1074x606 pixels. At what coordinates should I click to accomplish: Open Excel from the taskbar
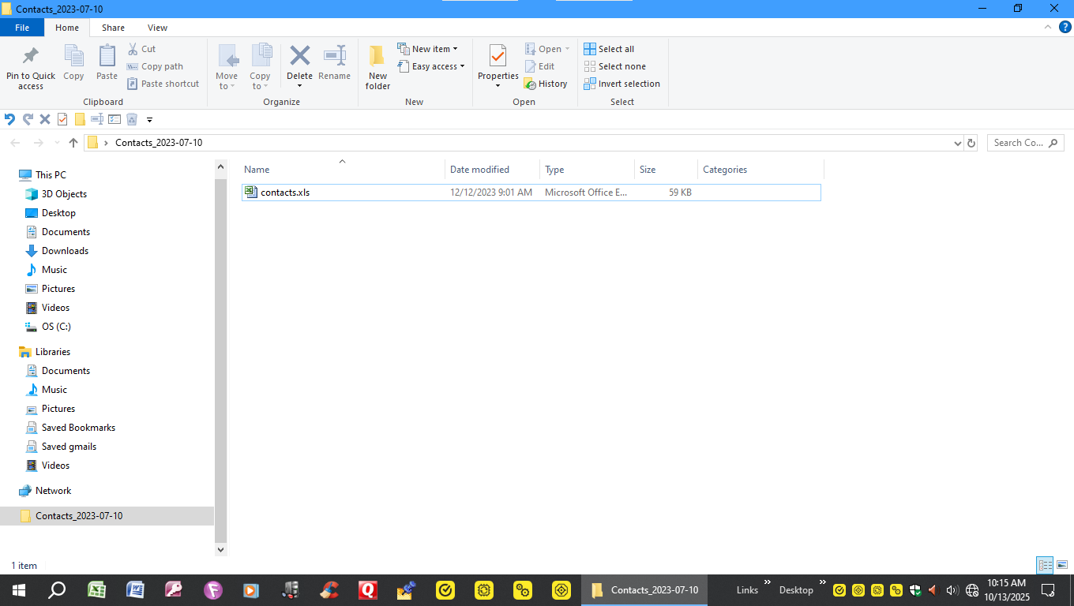click(x=96, y=589)
